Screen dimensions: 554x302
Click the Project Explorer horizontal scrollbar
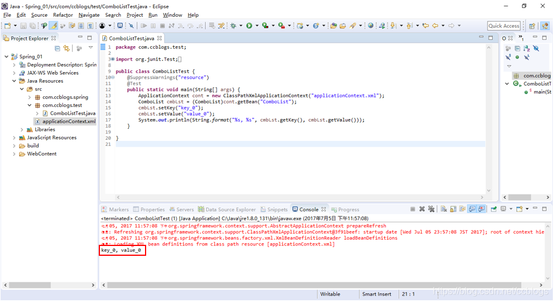(30, 285)
